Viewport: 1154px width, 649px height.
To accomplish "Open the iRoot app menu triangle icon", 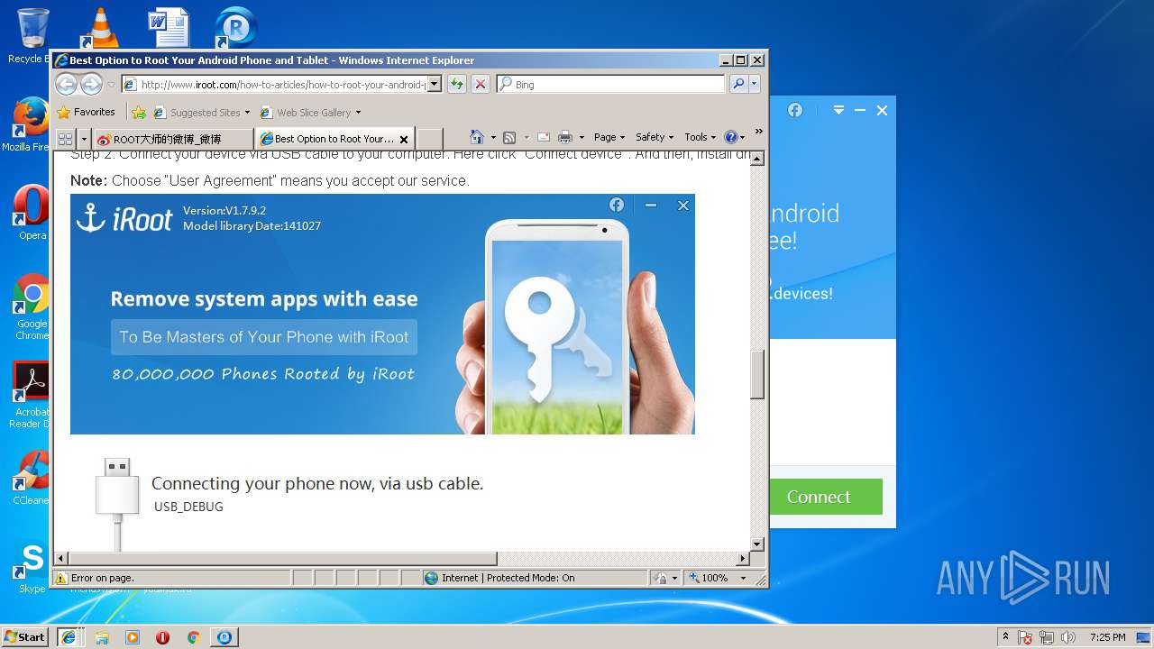I will pos(838,110).
